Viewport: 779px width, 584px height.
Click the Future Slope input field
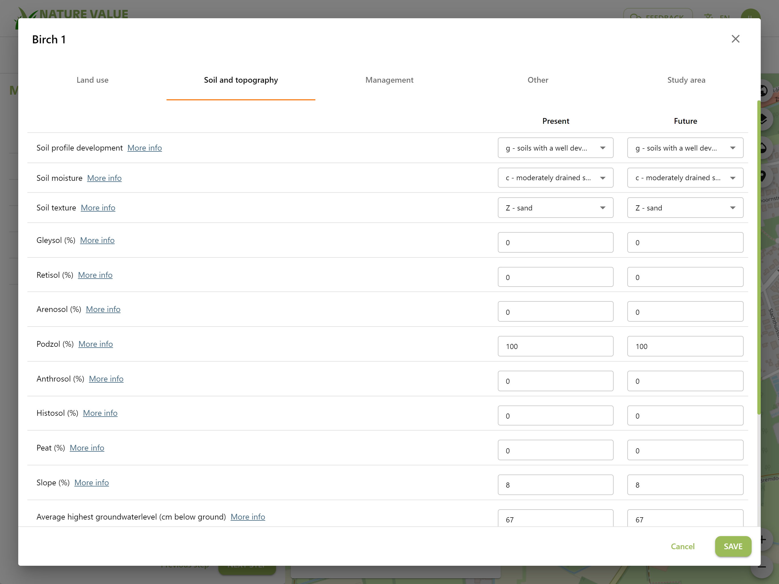click(685, 485)
